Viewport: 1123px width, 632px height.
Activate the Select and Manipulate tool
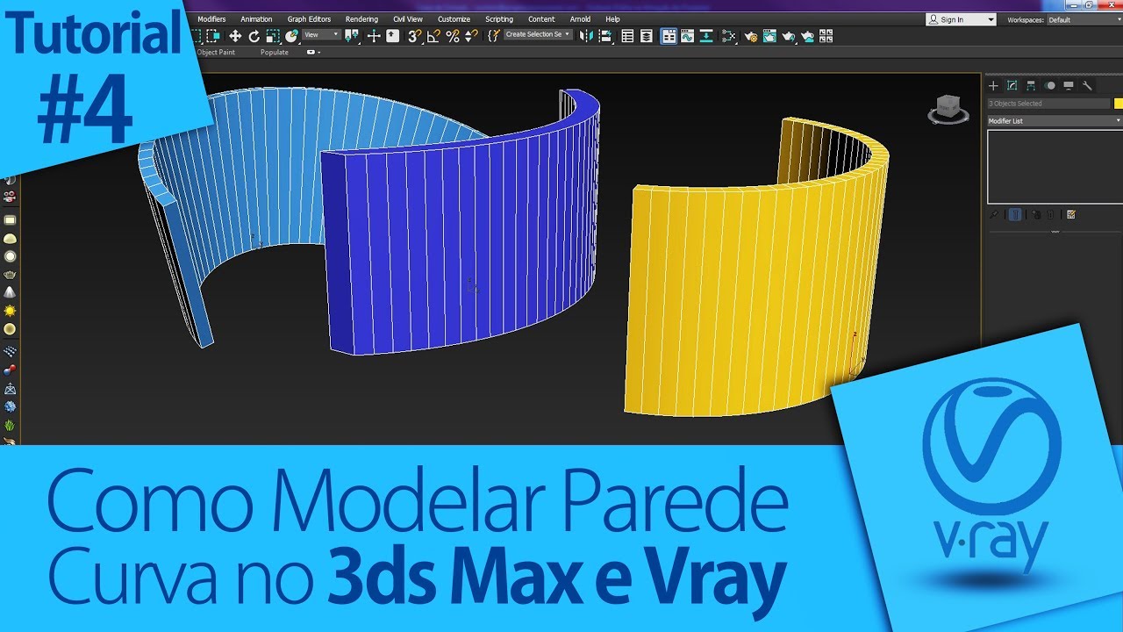click(x=374, y=36)
